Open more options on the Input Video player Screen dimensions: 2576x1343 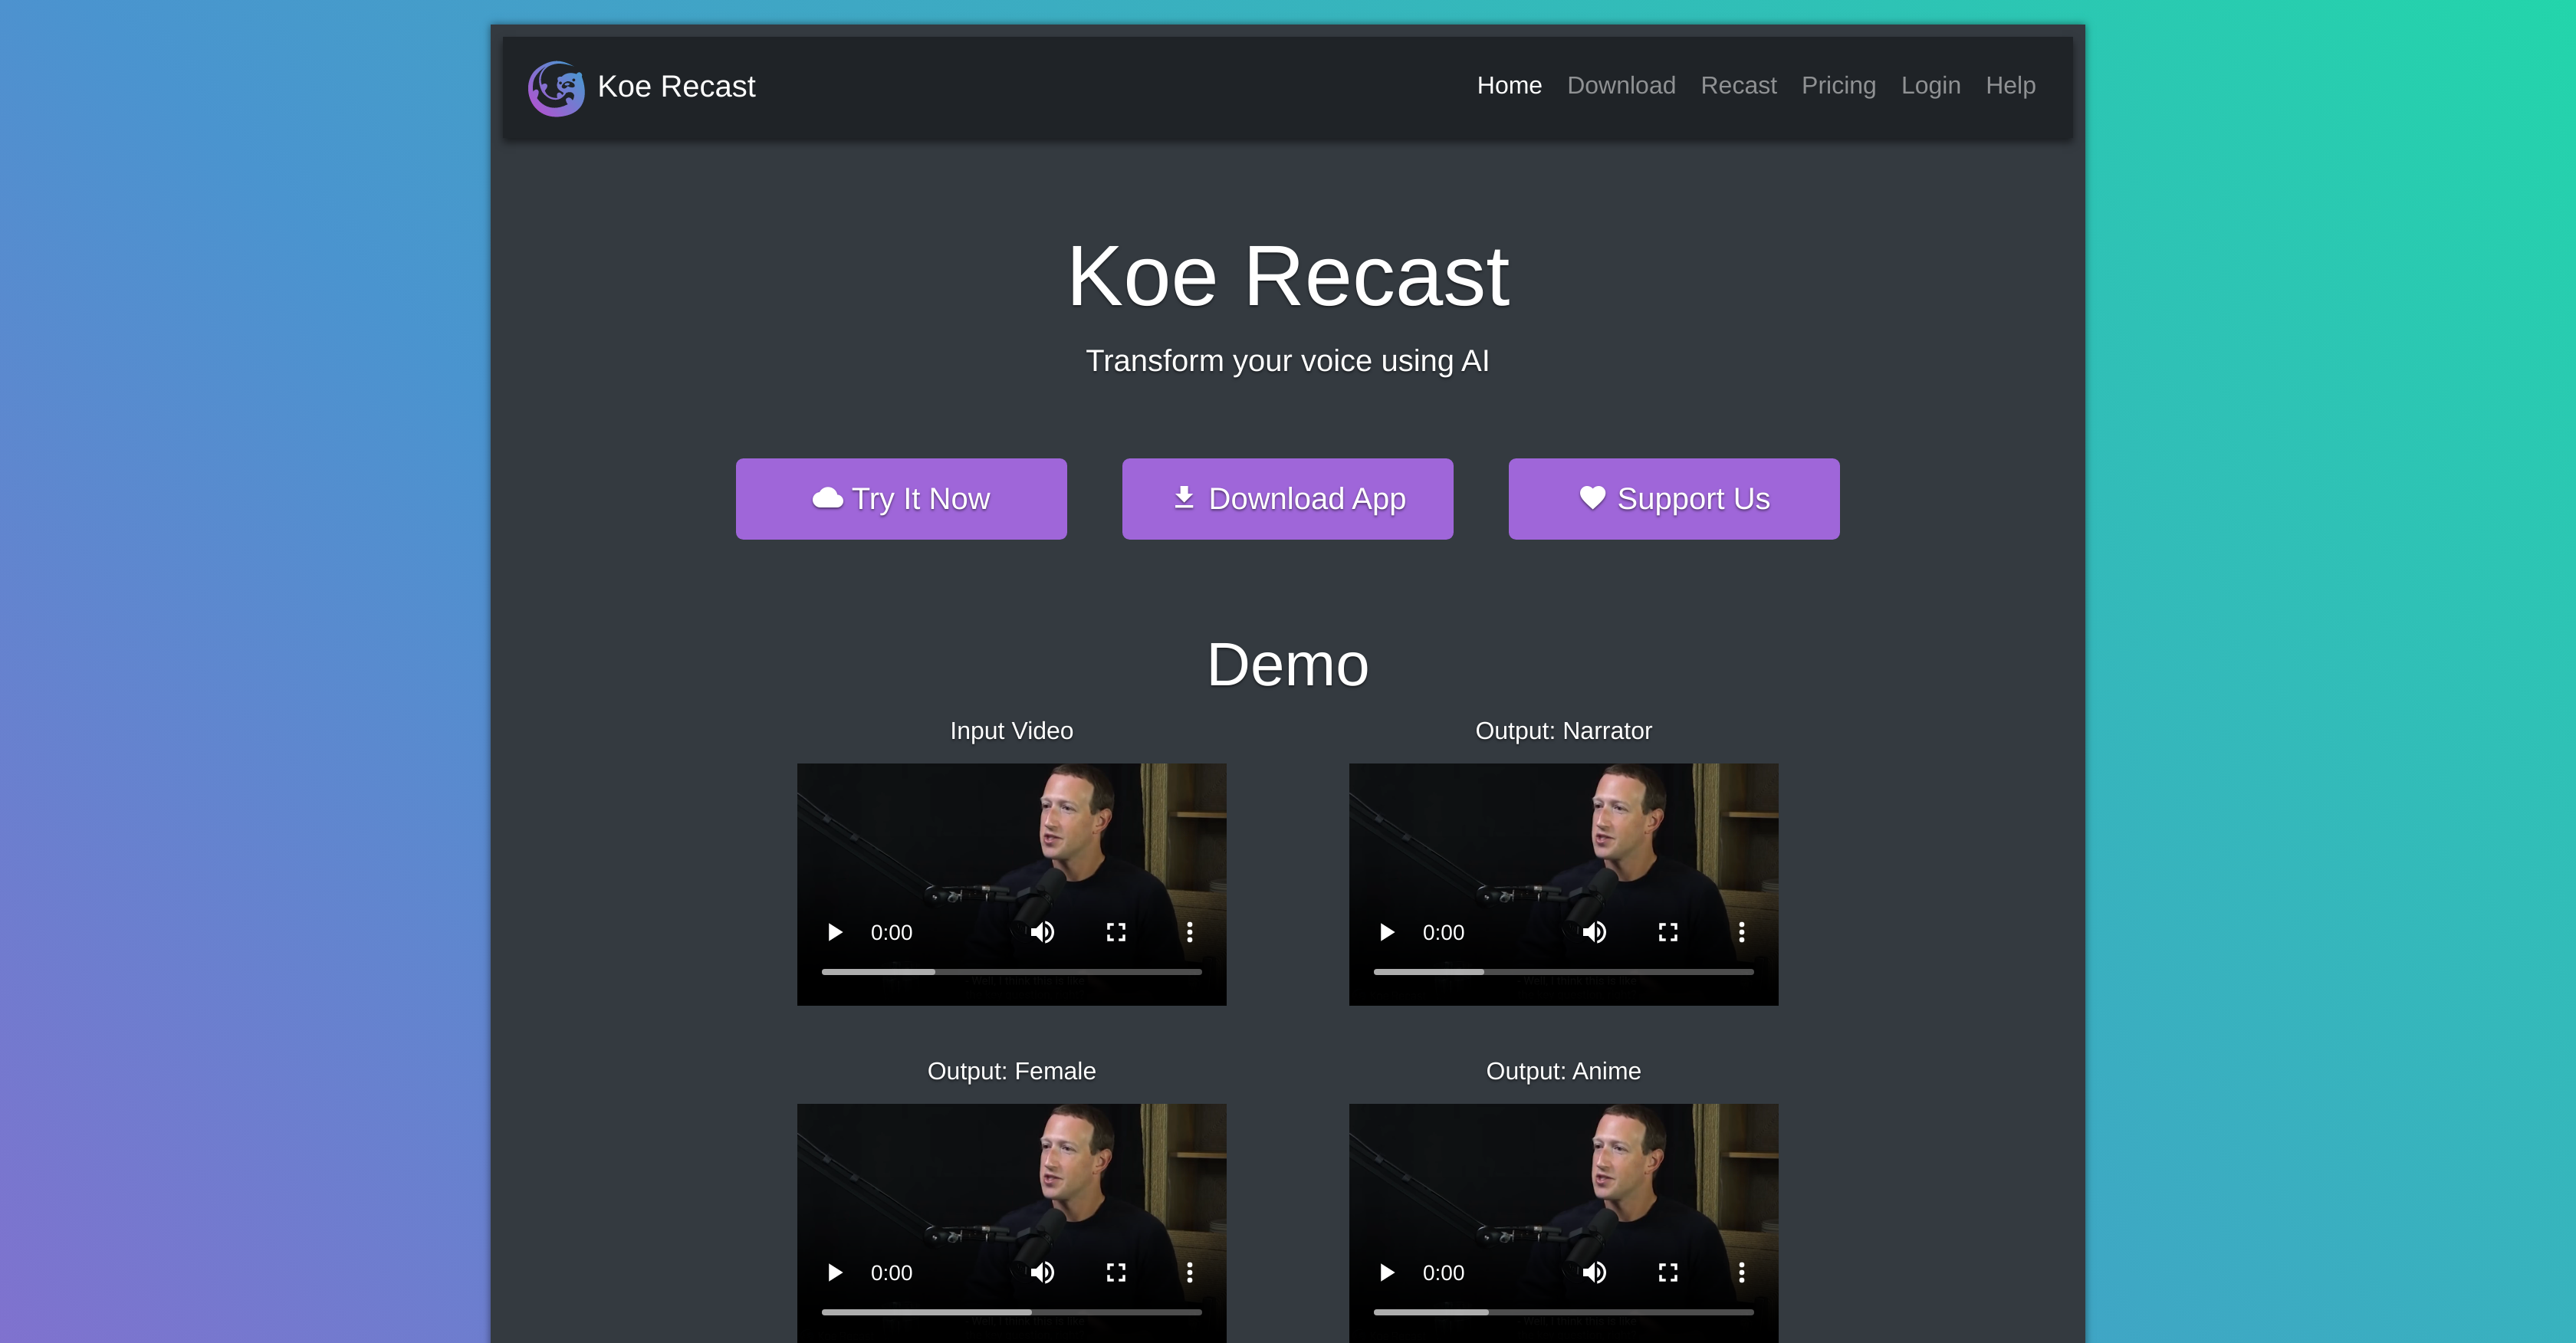tap(1190, 931)
